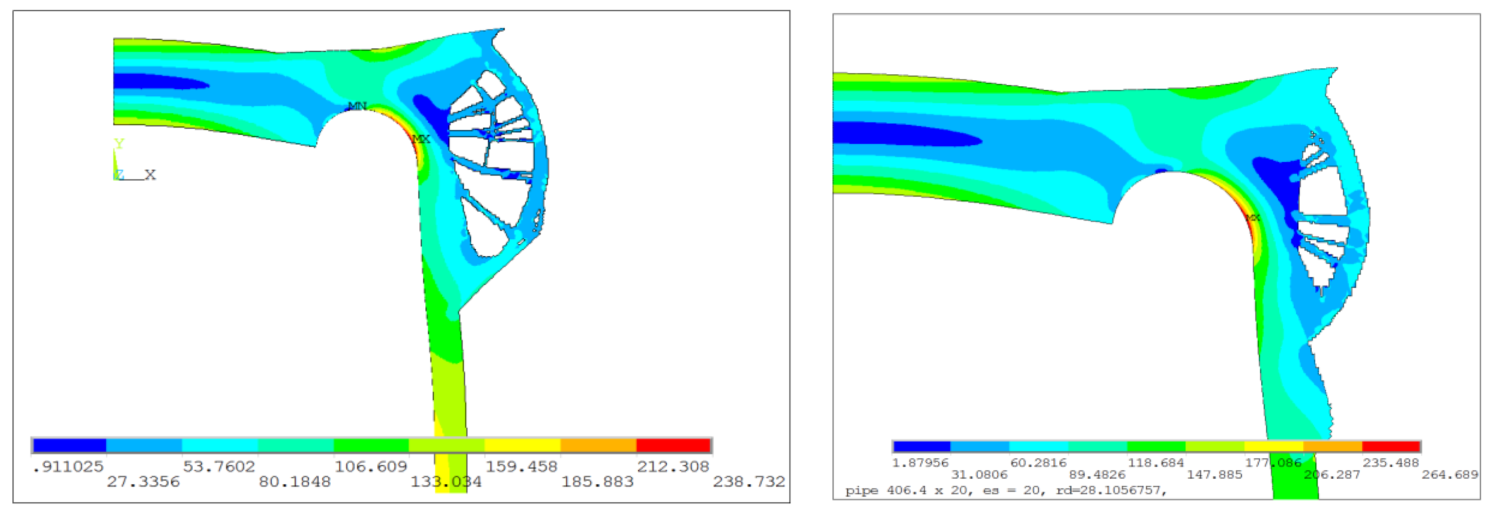Click the red legend swatch in right plot

(x=1391, y=446)
